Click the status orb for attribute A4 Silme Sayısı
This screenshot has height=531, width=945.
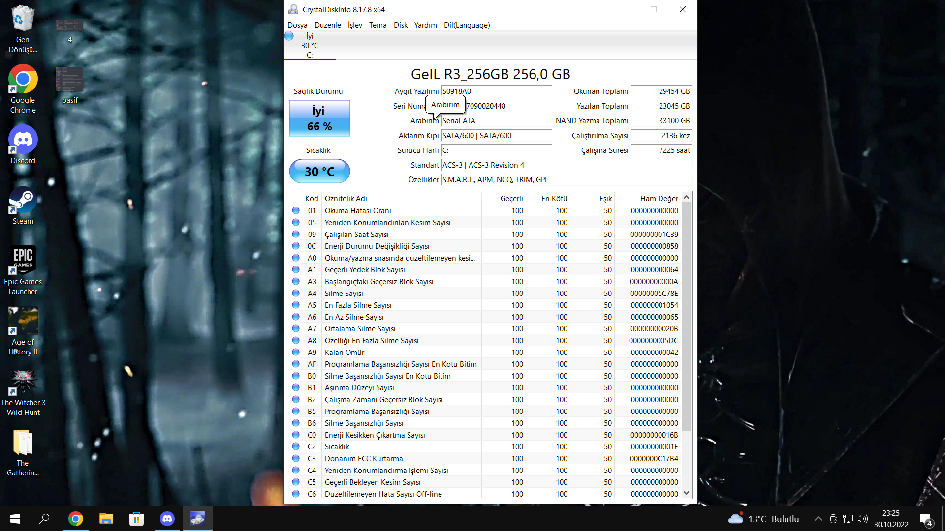pos(296,293)
